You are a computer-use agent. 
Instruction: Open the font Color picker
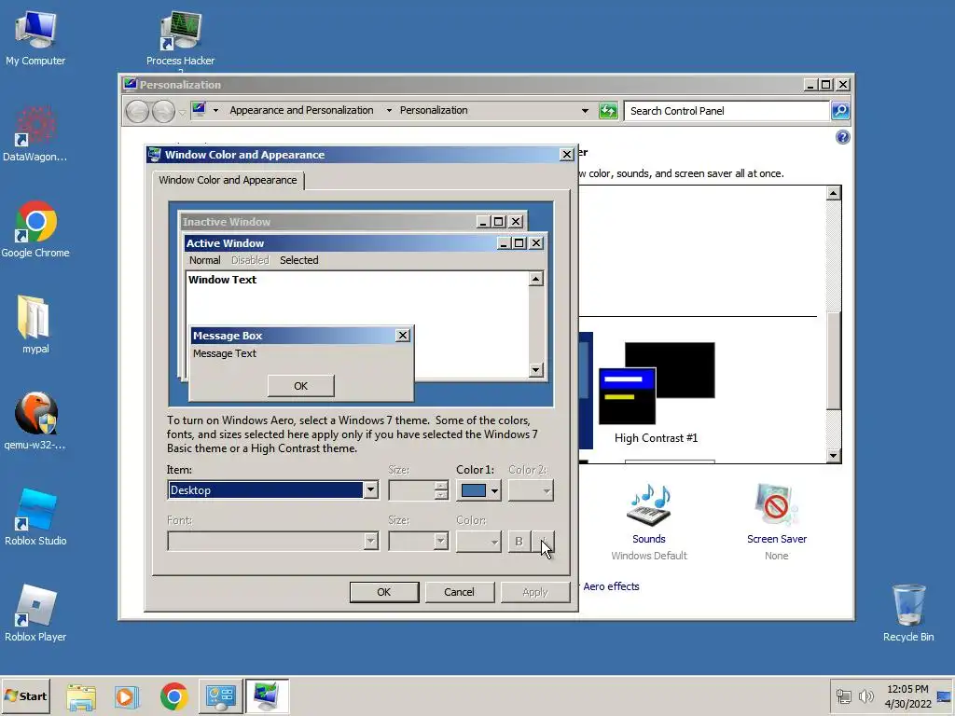[478, 541]
